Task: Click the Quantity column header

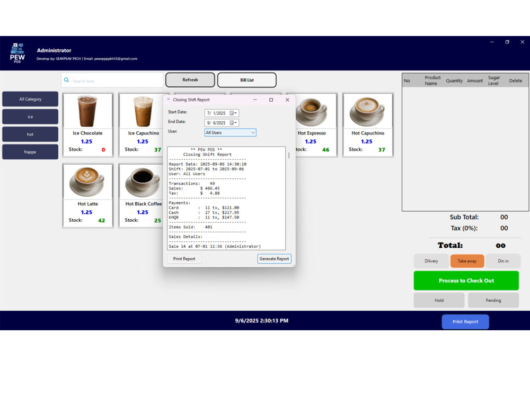Action: click(x=454, y=80)
